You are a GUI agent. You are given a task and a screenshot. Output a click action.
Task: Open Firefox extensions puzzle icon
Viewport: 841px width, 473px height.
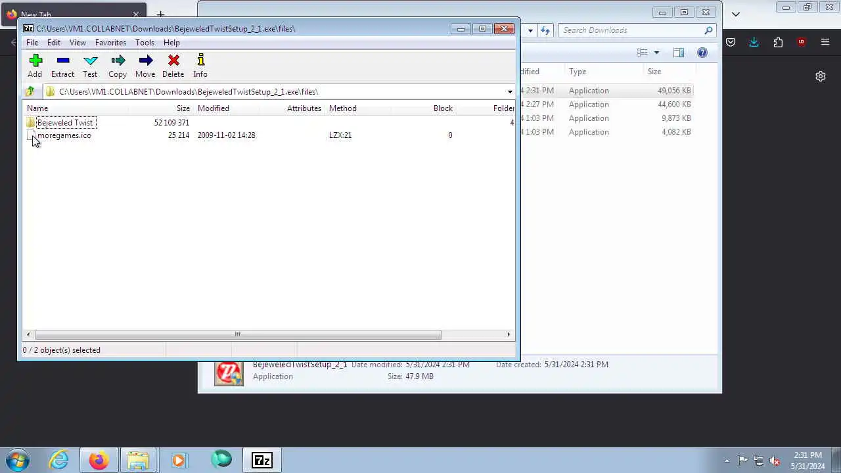778,42
